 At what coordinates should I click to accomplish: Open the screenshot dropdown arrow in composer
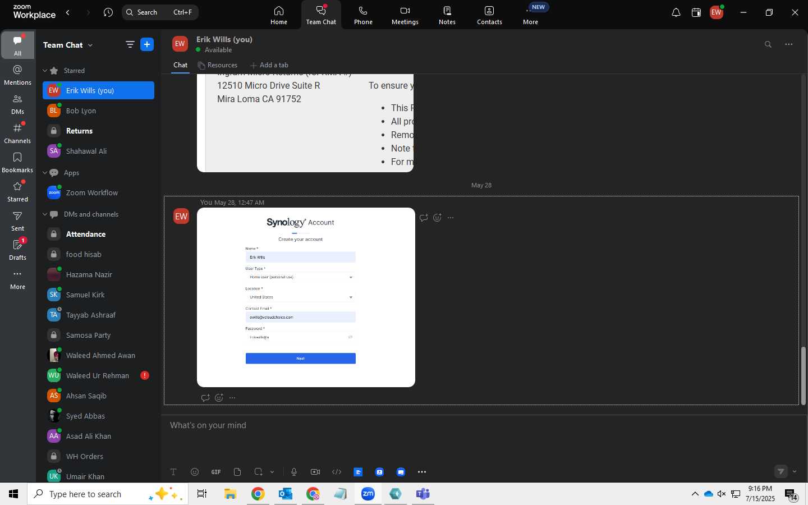point(272,472)
